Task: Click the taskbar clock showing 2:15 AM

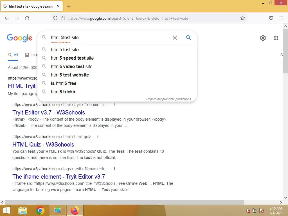Action: tap(276, 211)
